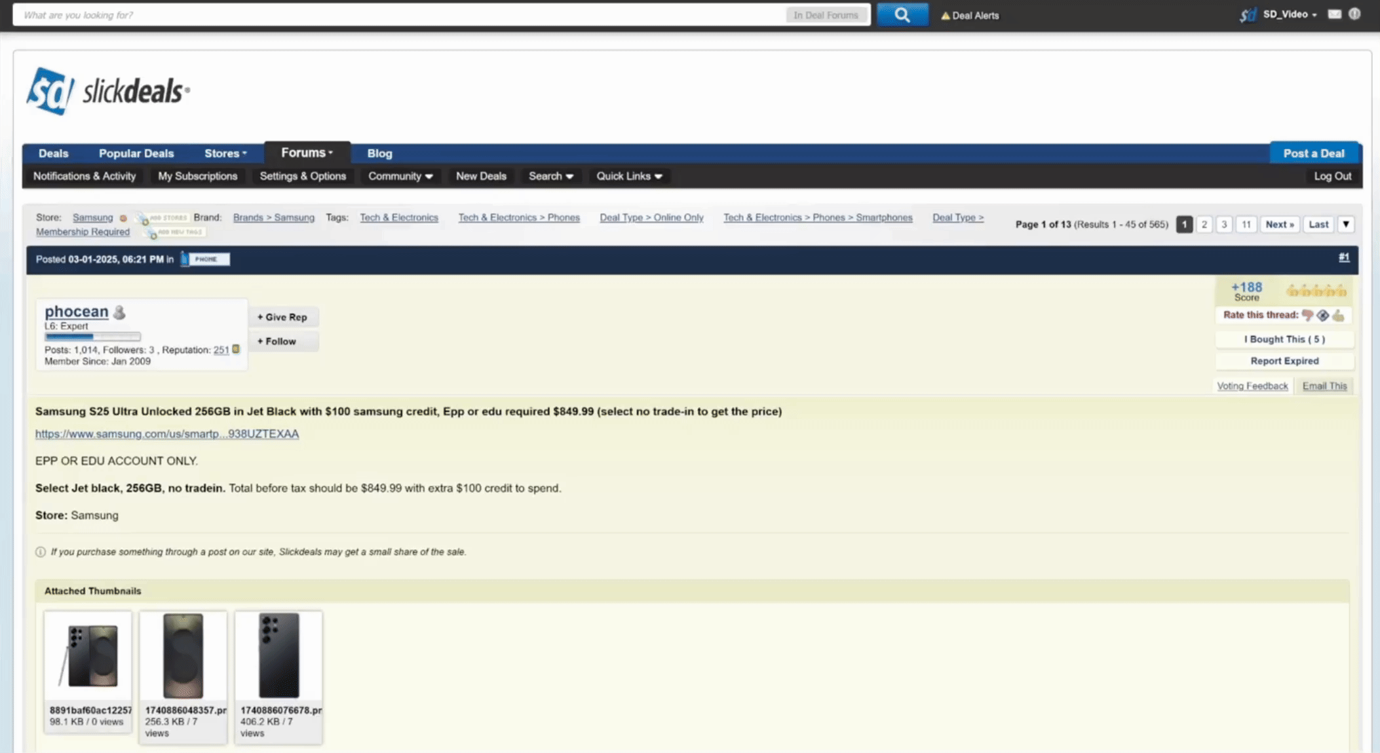Click phocean's offline user status icon
The image size is (1380, 753).
[119, 312]
